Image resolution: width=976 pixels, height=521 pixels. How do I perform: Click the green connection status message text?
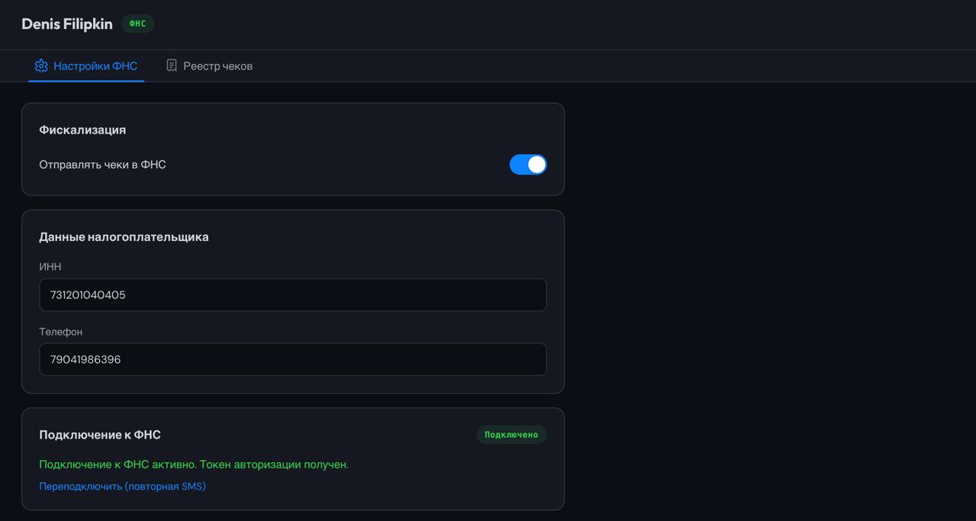tap(194, 464)
